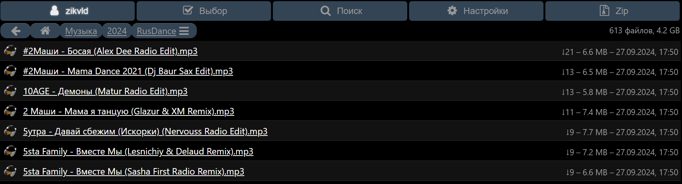Click audio icon beside Lesnichiy & Delaud Remix
This screenshot has height=184, width=682.
10,151
